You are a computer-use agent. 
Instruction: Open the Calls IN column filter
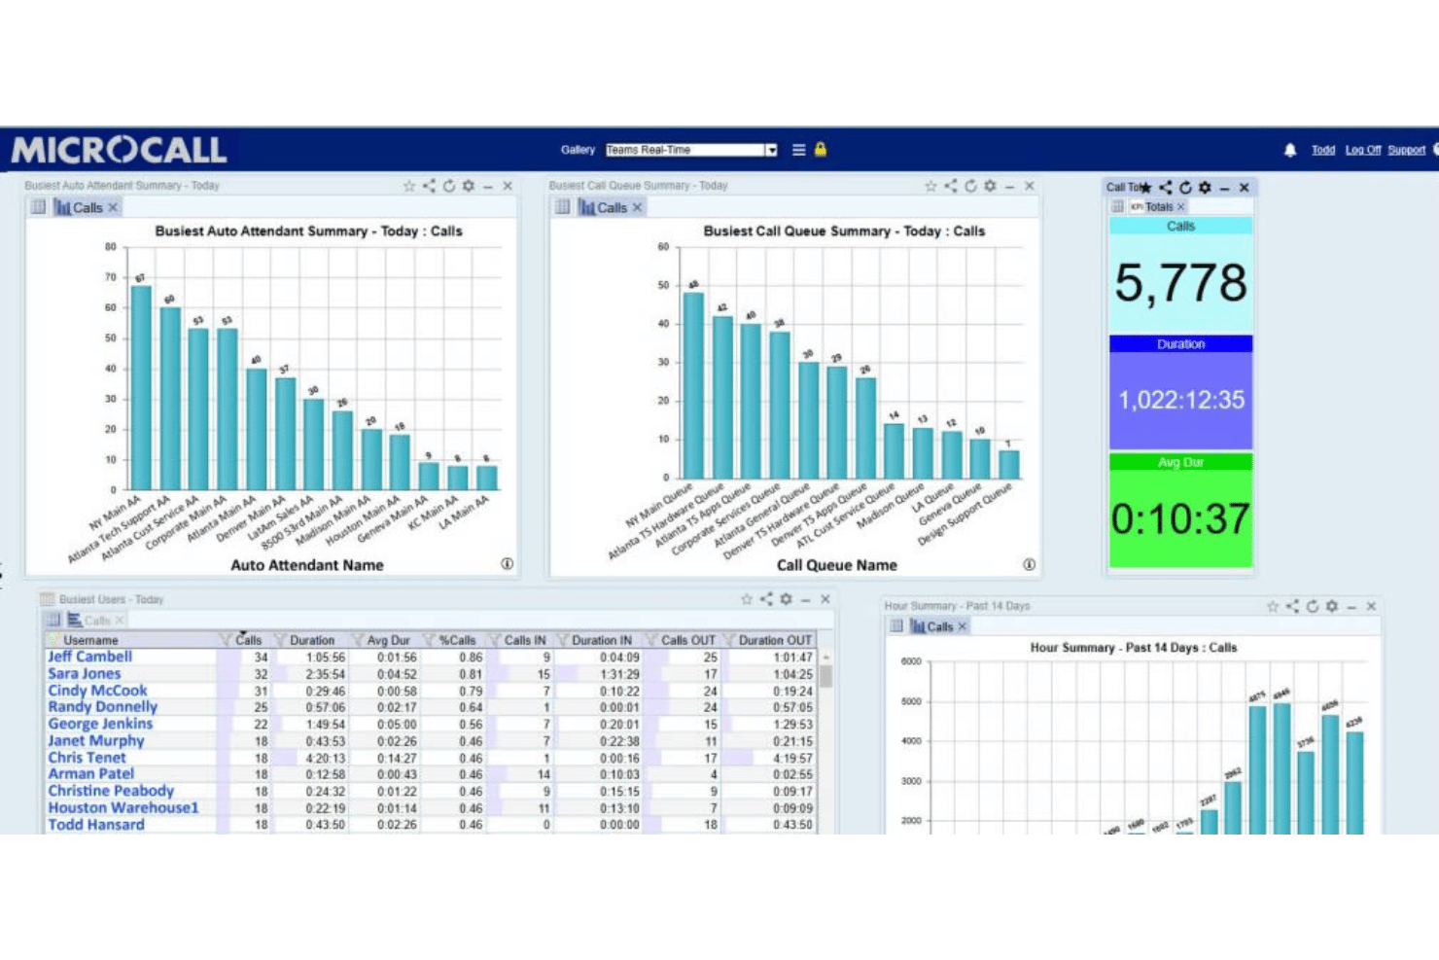pyautogui.click(x=494, y=640)
